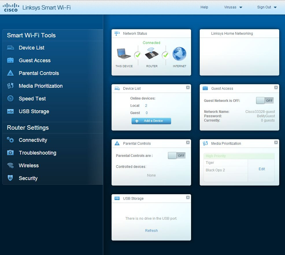Click the Media Prioritization sidebar icon
The image size is (285, 255).
click(x=10, y=86)
